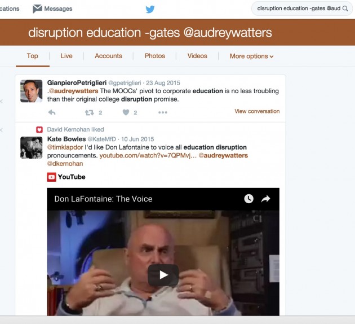Click the Watch later clock icon

point(248,199)
